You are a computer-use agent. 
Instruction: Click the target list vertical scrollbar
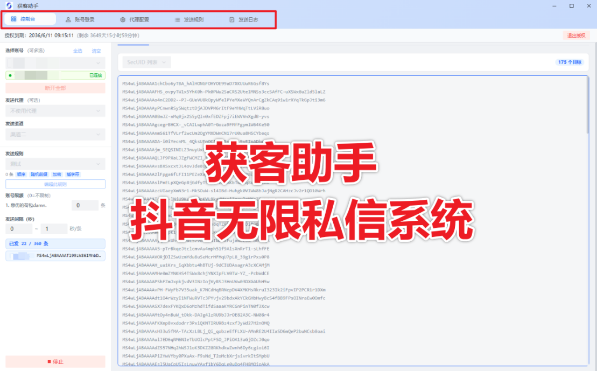point(587,106)
